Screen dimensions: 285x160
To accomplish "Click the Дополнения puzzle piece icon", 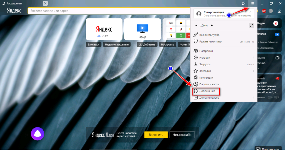I will click(x=196, y=91).
